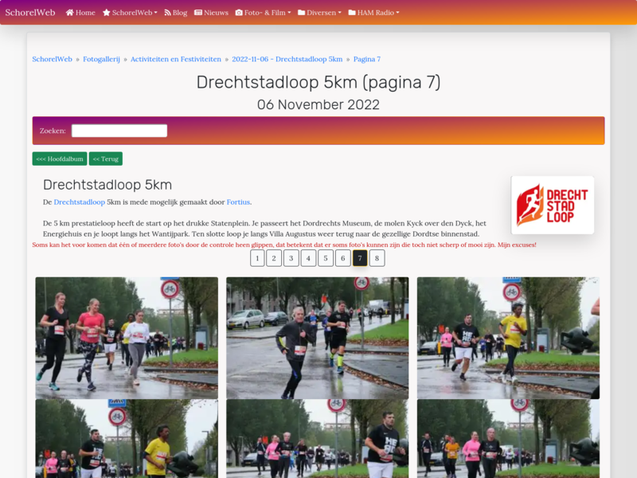Open photo of grey-haired man in black jacket
The image size is (637, 478).
[317, 338]
